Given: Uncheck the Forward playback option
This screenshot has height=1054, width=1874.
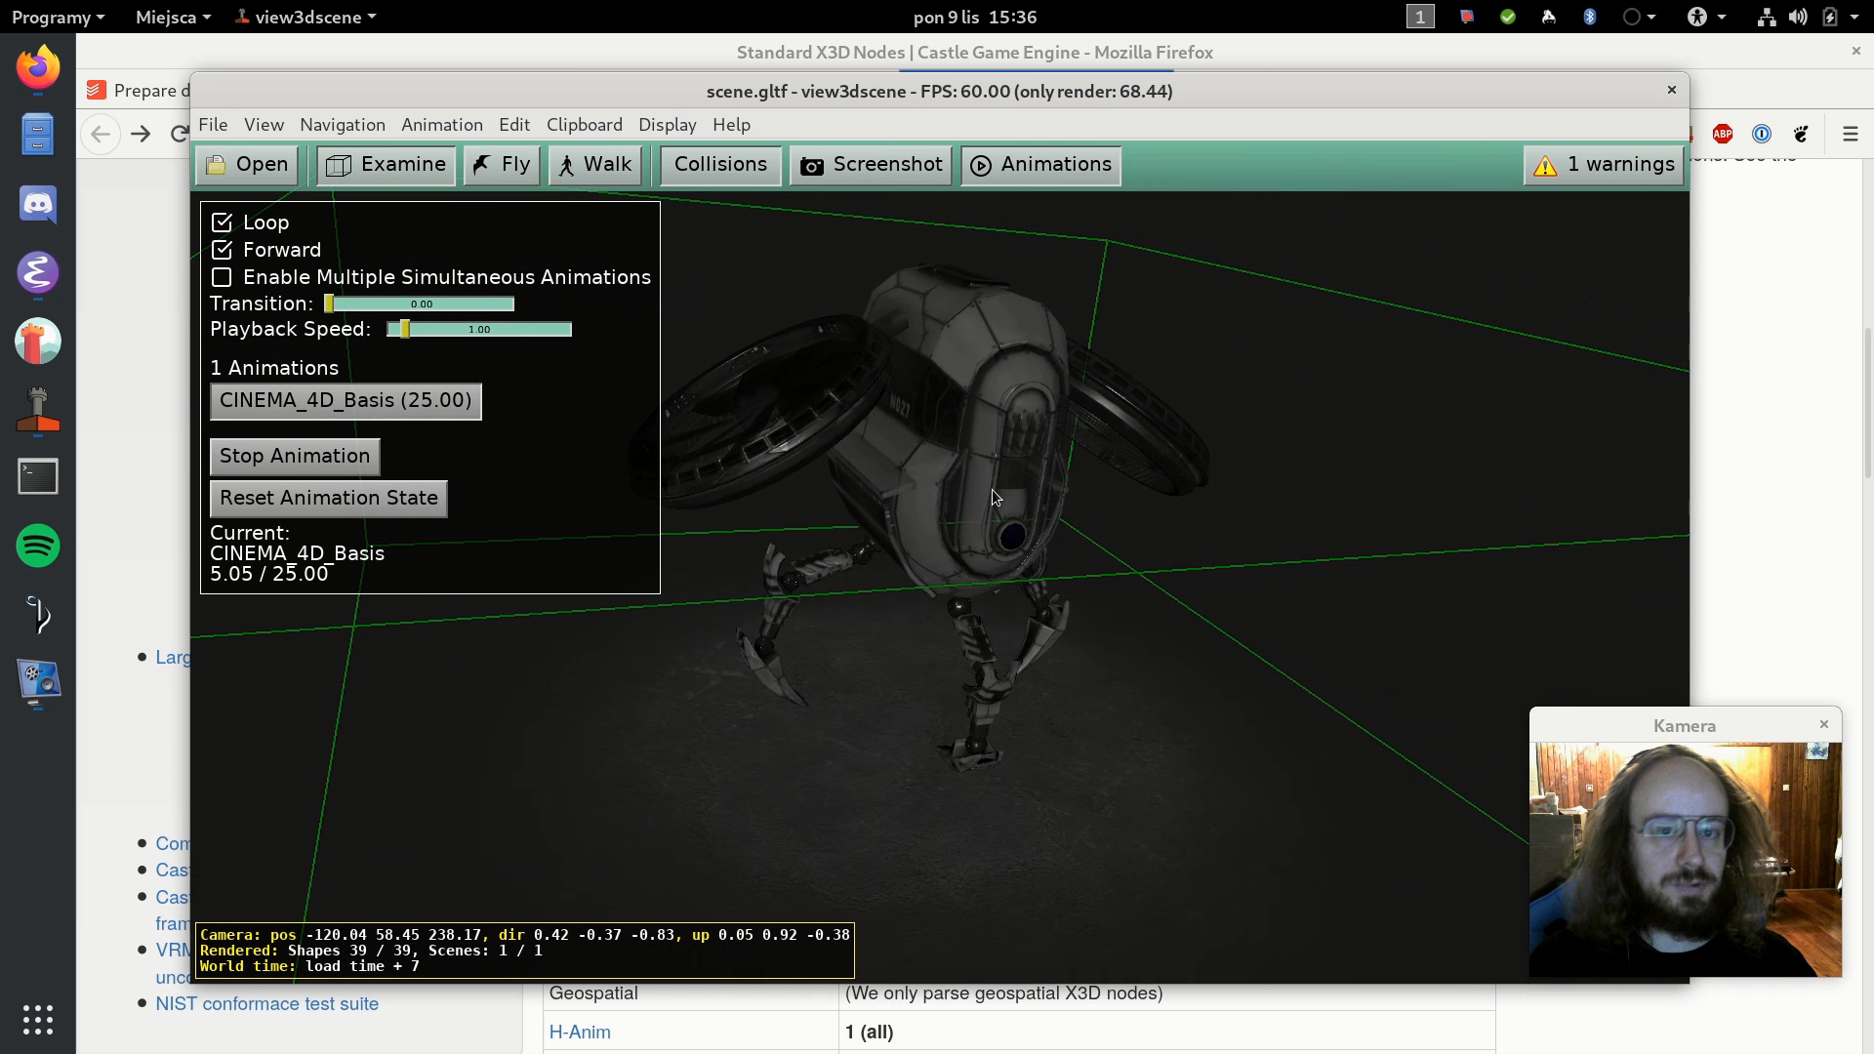Looking at the screenshot, I should (222, 250).
